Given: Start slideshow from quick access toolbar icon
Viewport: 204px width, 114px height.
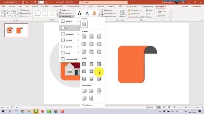Looking at the screenshot, I should (x=35, y=2).
